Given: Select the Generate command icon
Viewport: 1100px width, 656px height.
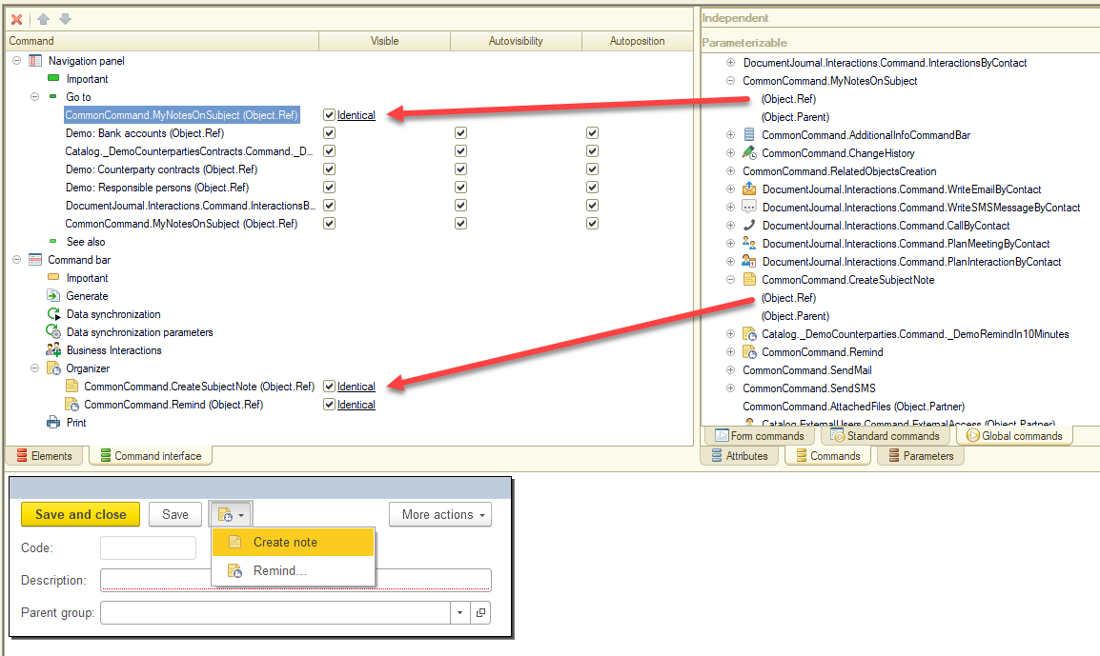Looking at the screenshot, I should click(x=53, y=296).
